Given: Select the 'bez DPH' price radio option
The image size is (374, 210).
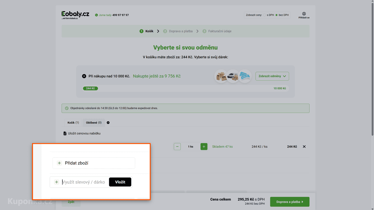Looking at the screenshot, I should tap(276, 15).
